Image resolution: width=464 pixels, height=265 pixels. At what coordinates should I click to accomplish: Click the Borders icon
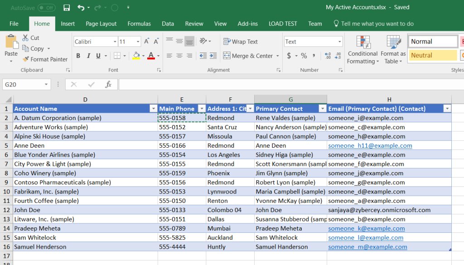pyautogui.click(x=117, y=56)
